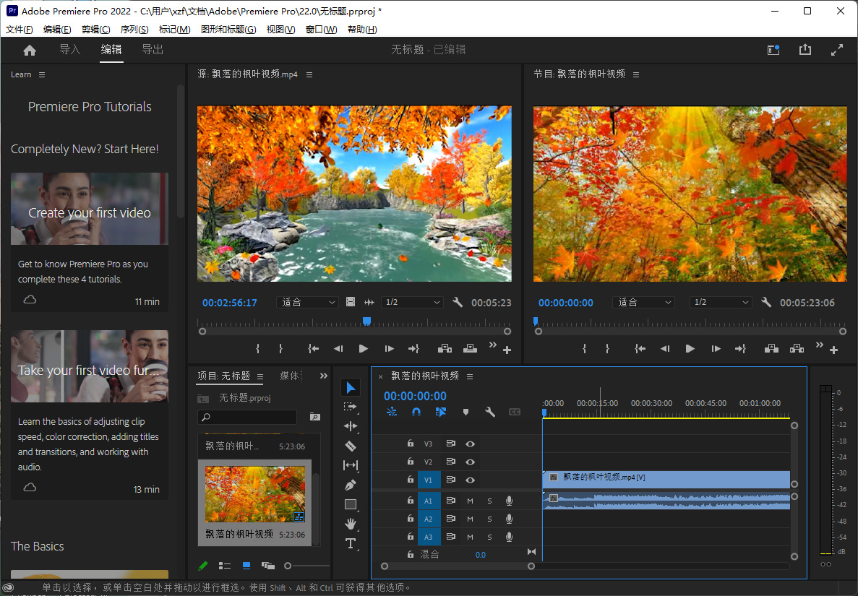The width and height of the screenshot is (858, 596).
Task: Show overflow panels chevron in Project panel
Action: click(323, 376)
